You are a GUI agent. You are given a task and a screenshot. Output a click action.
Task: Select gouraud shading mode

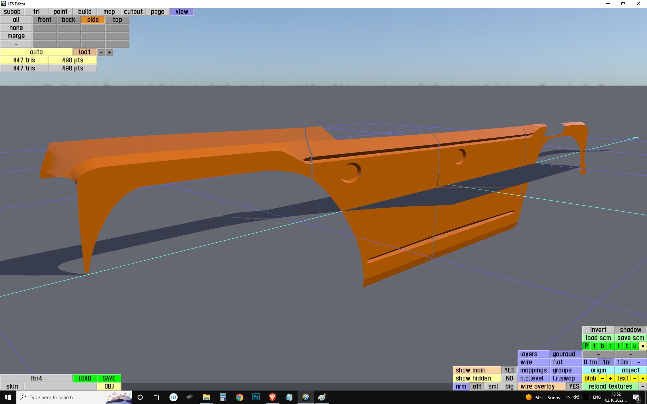click(566, 354)
